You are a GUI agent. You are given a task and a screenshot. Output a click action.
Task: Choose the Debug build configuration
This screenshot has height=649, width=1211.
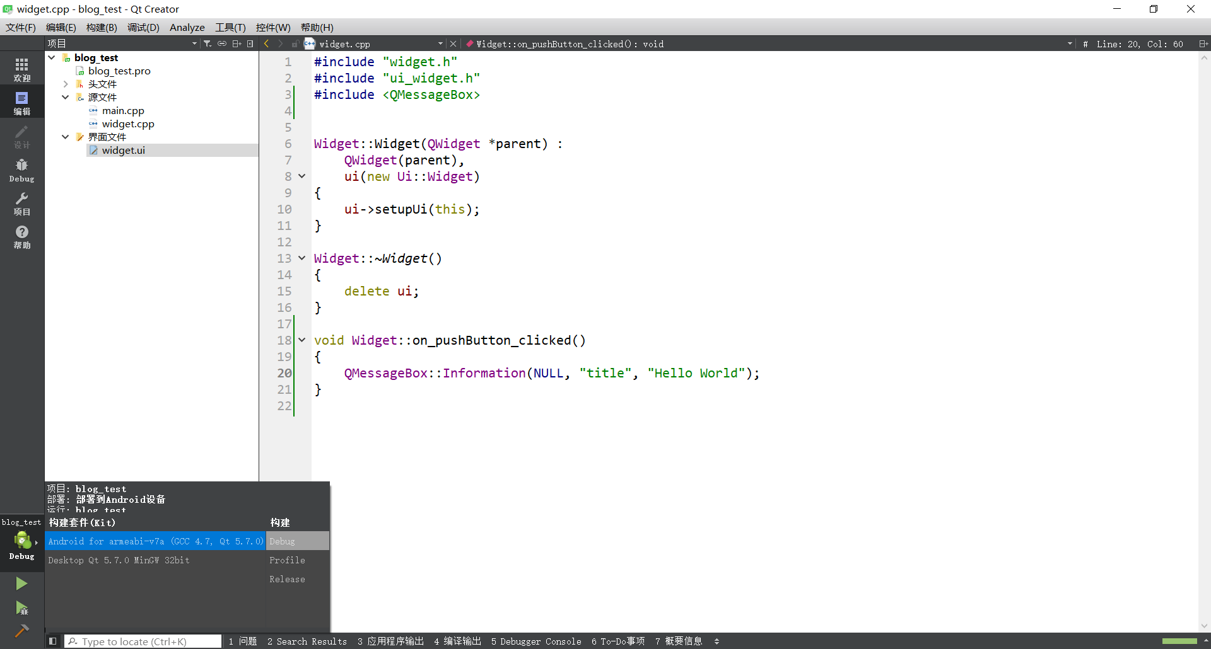pyautogui.click(x=298, y=541)
